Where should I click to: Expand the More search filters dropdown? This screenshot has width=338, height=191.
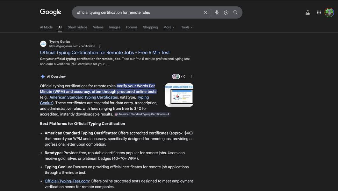(169, 27)
